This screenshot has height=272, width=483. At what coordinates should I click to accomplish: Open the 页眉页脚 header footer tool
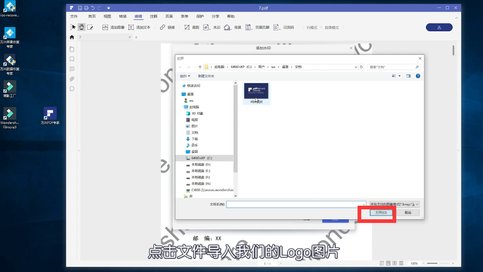click(257, 27)
